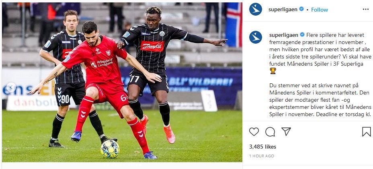Like the post with the heart icon
This screenshot has width=373, height=169.
pyautogui.click(x=254, y=131)
